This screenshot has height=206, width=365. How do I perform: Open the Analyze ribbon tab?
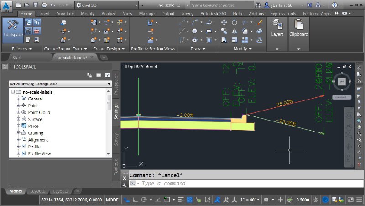point(109,14)
